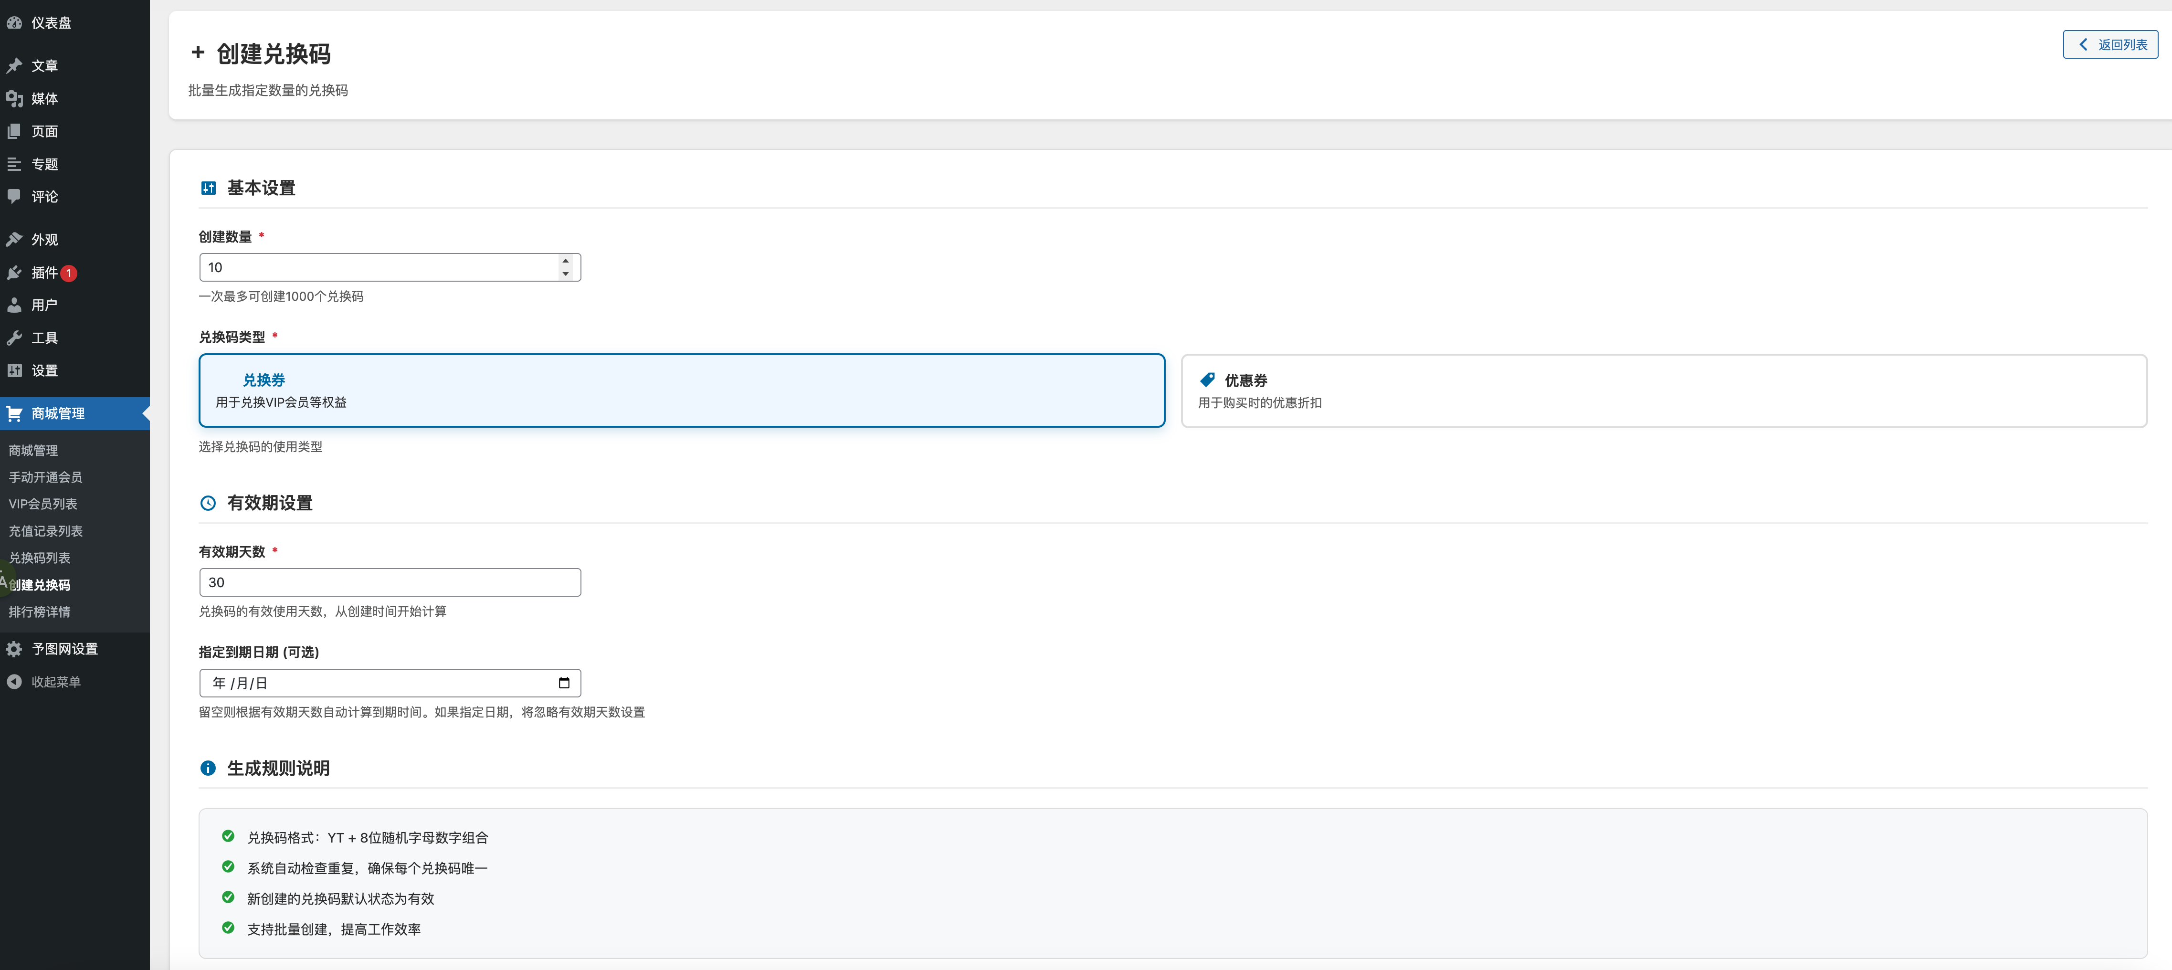Open the 充值记录列表 submenu item
Image resolution: width=2172 pixels, height=970 pixels.
pos(45,530)
